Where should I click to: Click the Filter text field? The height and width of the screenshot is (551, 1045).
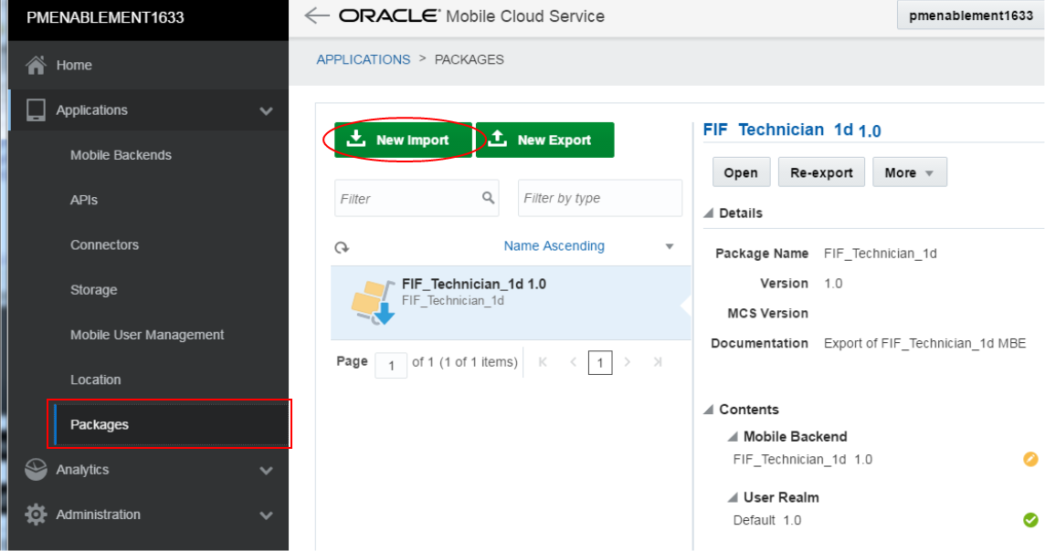(417, 198)
